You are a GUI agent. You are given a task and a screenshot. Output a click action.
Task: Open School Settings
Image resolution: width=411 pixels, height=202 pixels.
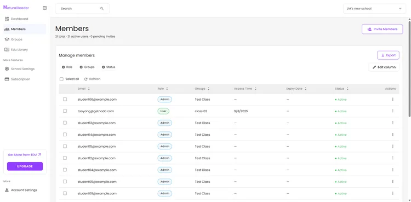[25, 69]
